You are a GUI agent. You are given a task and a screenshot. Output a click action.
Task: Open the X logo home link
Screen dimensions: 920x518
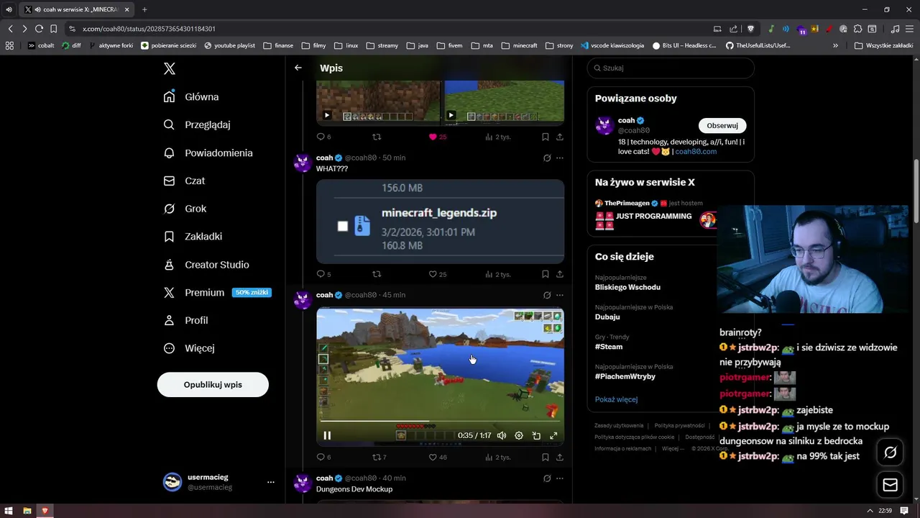[169, 68]
